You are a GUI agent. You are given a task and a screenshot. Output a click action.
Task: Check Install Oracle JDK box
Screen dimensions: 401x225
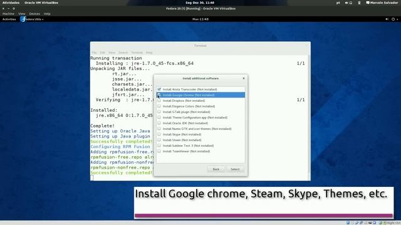pyautogui.click(x=159, y=123)
